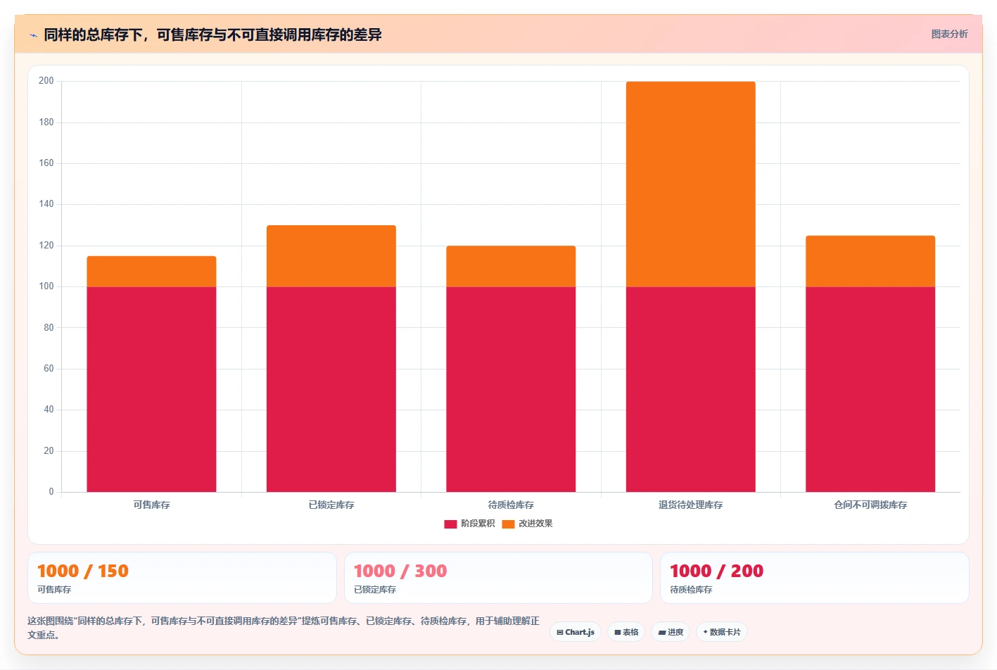Click the 可售库存 x-axis label
Image resolution: width=997 pixels, height=670 pixels.
pyautogui.click(x=151, y=505)
